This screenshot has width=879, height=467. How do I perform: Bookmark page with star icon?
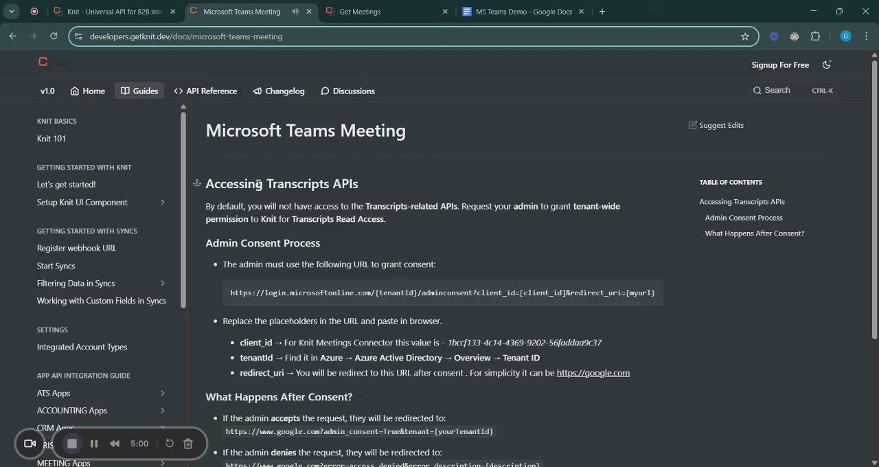coord(745,36)
